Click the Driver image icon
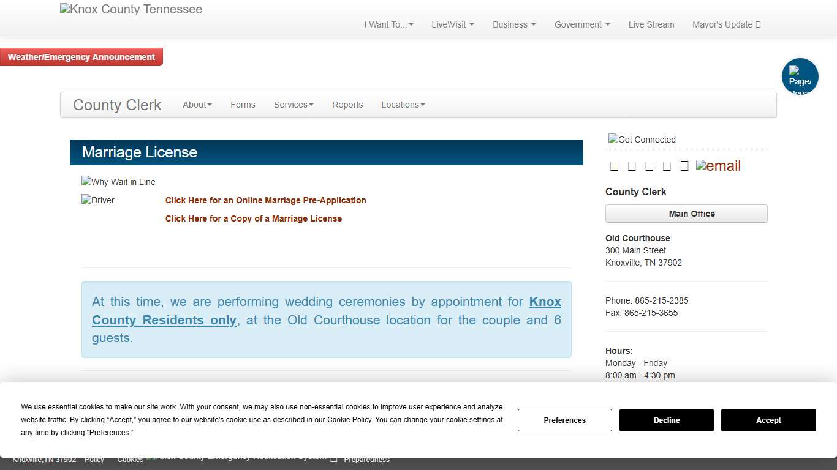Screen dimensions: 837x470 tap(98, 200)
